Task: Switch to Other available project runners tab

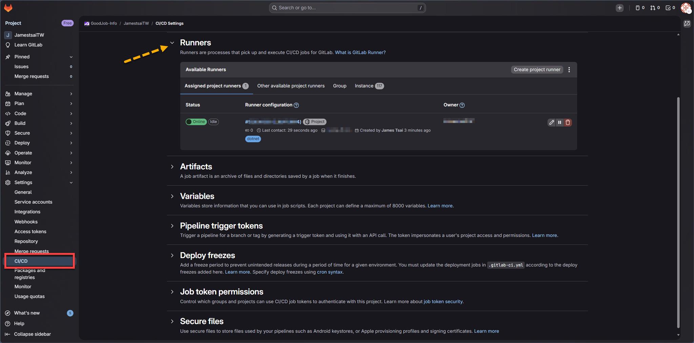Action: click(x=290, y=86)
